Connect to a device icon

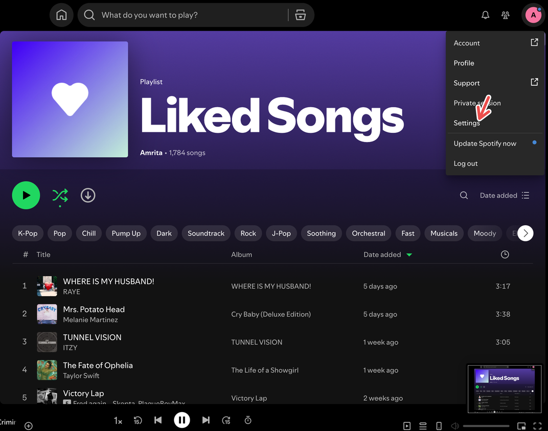[x=439, y=426]
